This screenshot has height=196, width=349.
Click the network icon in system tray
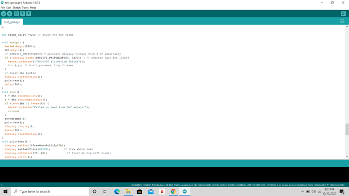[319, 191]
